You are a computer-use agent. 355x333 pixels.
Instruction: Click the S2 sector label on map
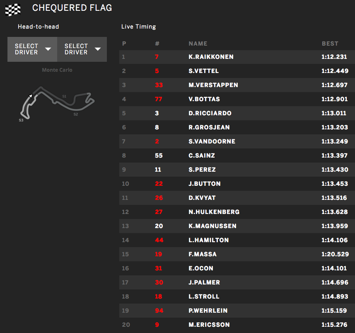coord(76,114)
